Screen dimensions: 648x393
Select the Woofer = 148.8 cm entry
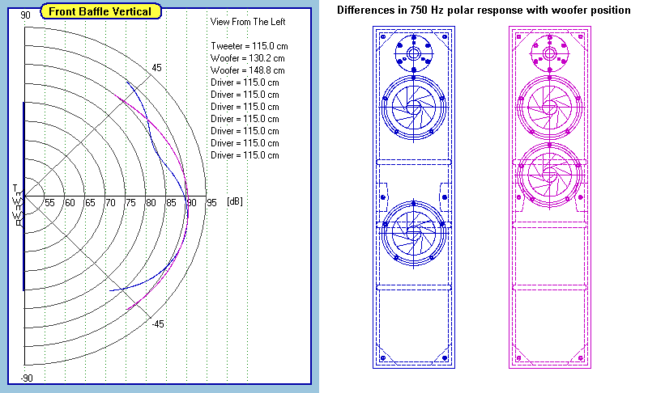coord(247,70)
